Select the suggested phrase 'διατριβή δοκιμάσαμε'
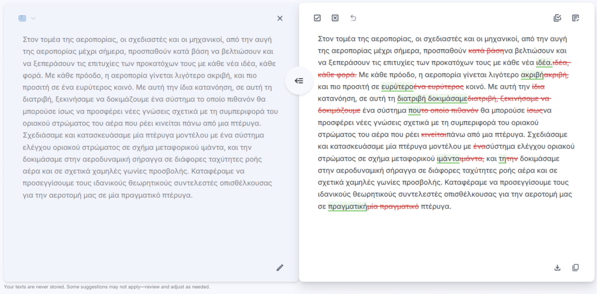Screen dimensions: 597x294 click(432, 99)
